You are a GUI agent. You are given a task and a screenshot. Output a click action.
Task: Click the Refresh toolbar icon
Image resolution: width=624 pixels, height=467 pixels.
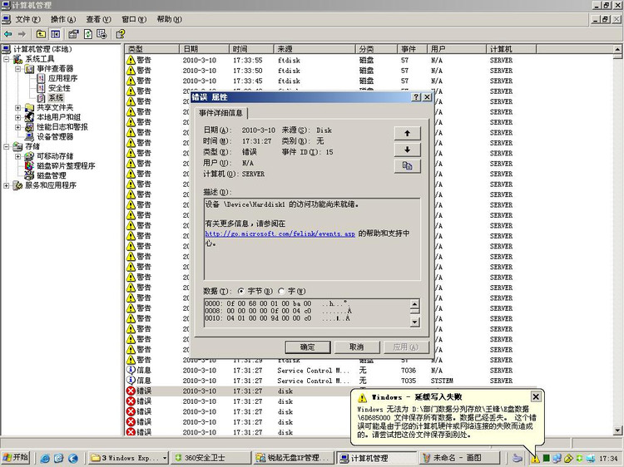tap(88, 34)
